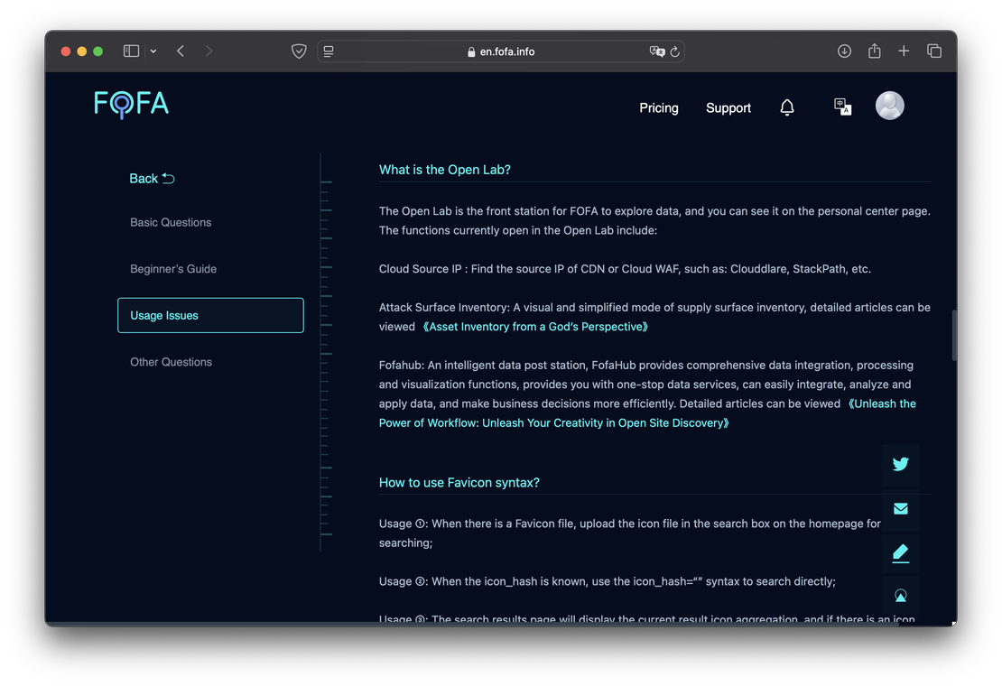Select Beginner's Guide in side menu
Image resolution: width=1002 pixels, height=686 pixels.
pyautogui.click(x=173, y=269)
